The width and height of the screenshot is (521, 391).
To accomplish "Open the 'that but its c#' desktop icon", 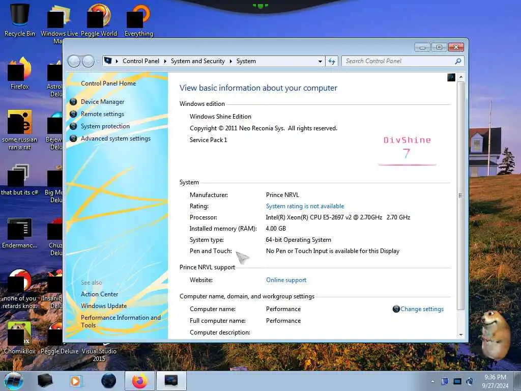I will point(19,180).
